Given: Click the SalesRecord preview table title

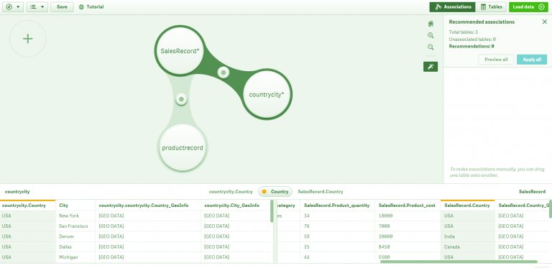Looking at the screenshot, I should pos(532,192).
